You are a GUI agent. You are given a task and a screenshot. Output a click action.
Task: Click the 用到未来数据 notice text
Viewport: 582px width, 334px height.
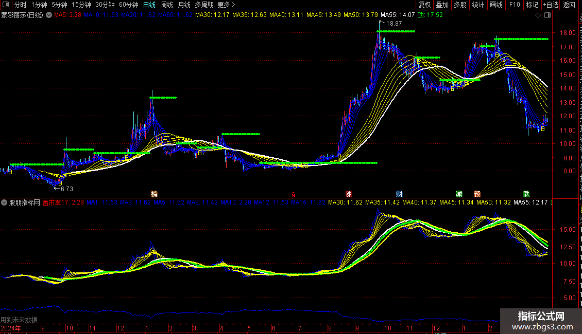coord(19,320)
